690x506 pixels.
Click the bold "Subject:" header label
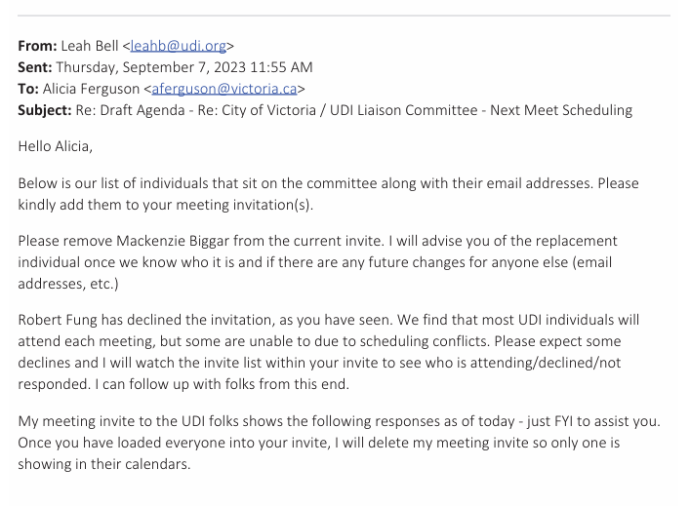click(x=45, y=110)
